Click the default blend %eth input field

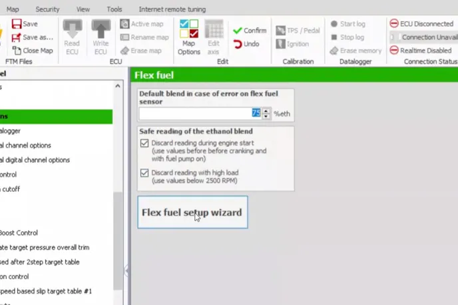200,114
